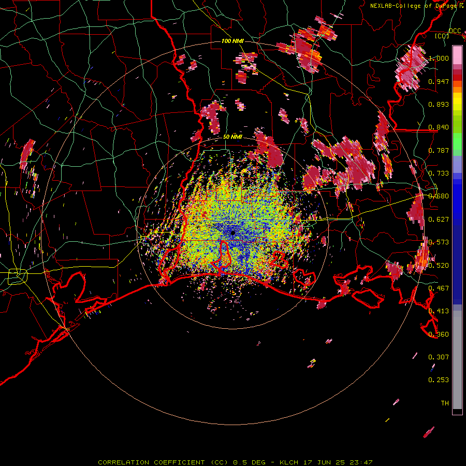Click the TH threshold label on the legend
The height and width of the screenshot is (466, 466).
445,403
